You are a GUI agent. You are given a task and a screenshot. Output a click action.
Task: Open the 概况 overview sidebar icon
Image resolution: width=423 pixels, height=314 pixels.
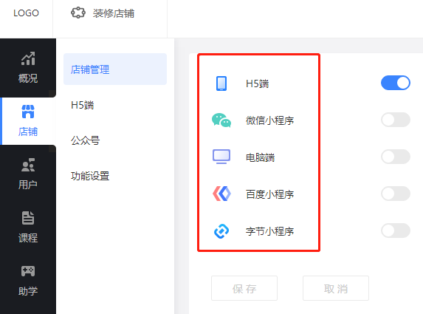point(28,58)
